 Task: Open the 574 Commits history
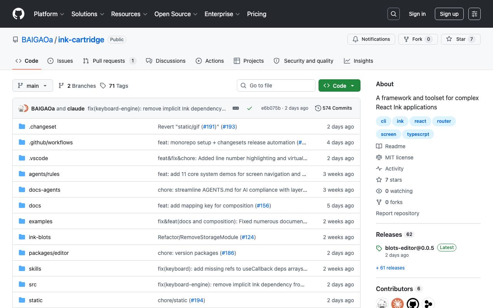[334, 108]
